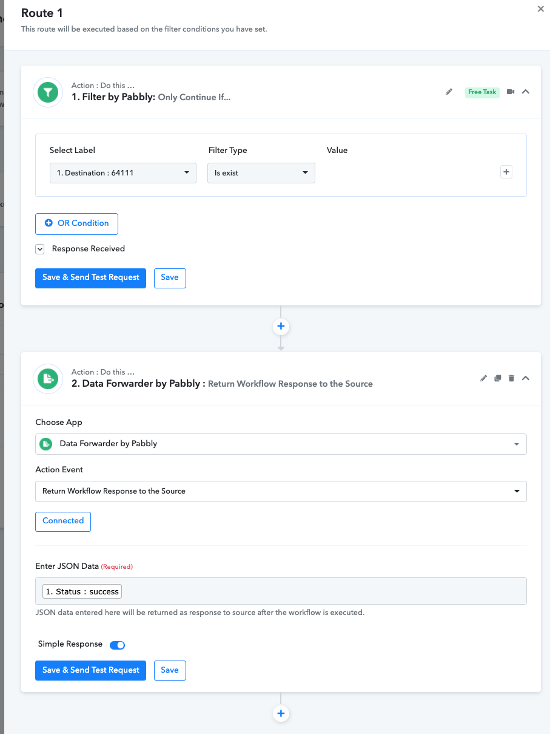Open the Filter Type dropdown
The image size is (550, 734).
pyautogui.click(x=261, y=173)
